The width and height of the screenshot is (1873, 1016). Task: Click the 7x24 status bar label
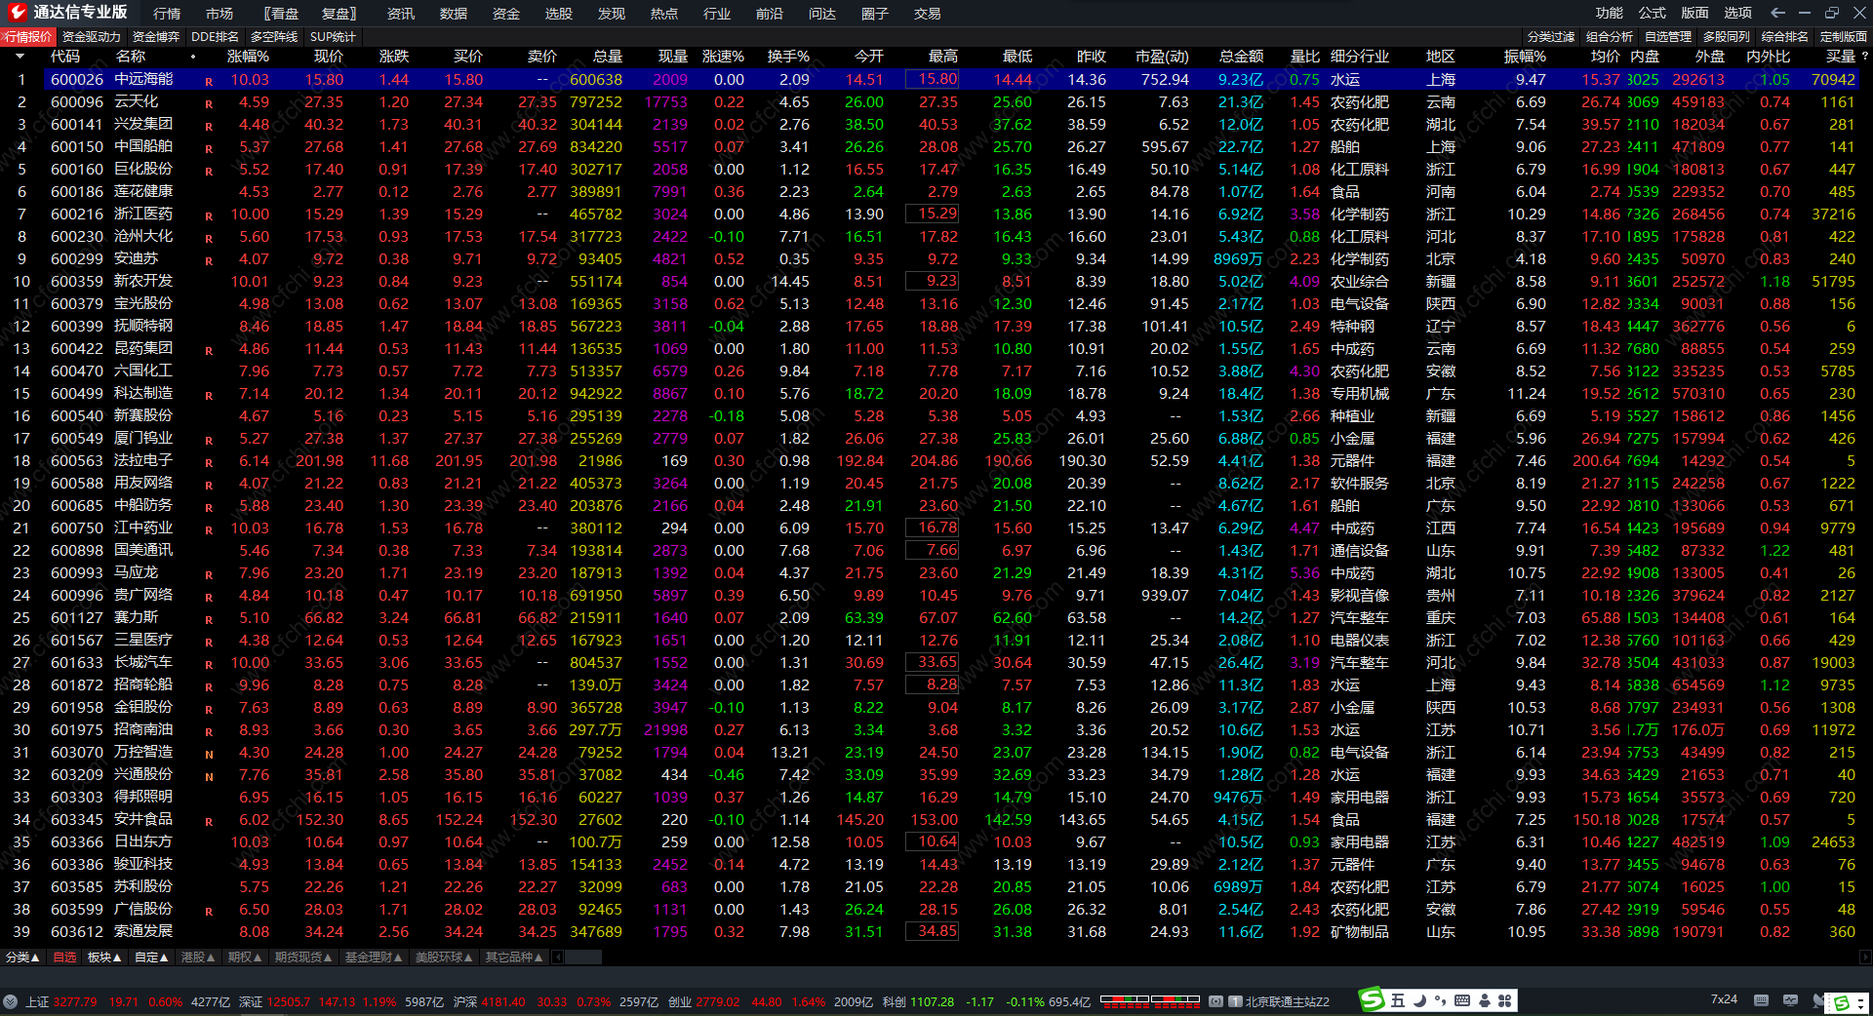1724,1000
